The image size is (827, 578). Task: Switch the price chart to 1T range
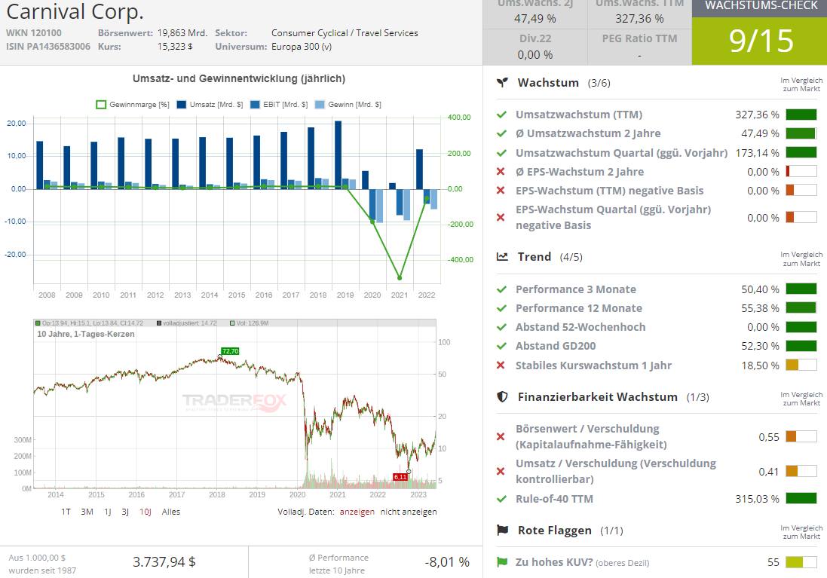[66, 512]
